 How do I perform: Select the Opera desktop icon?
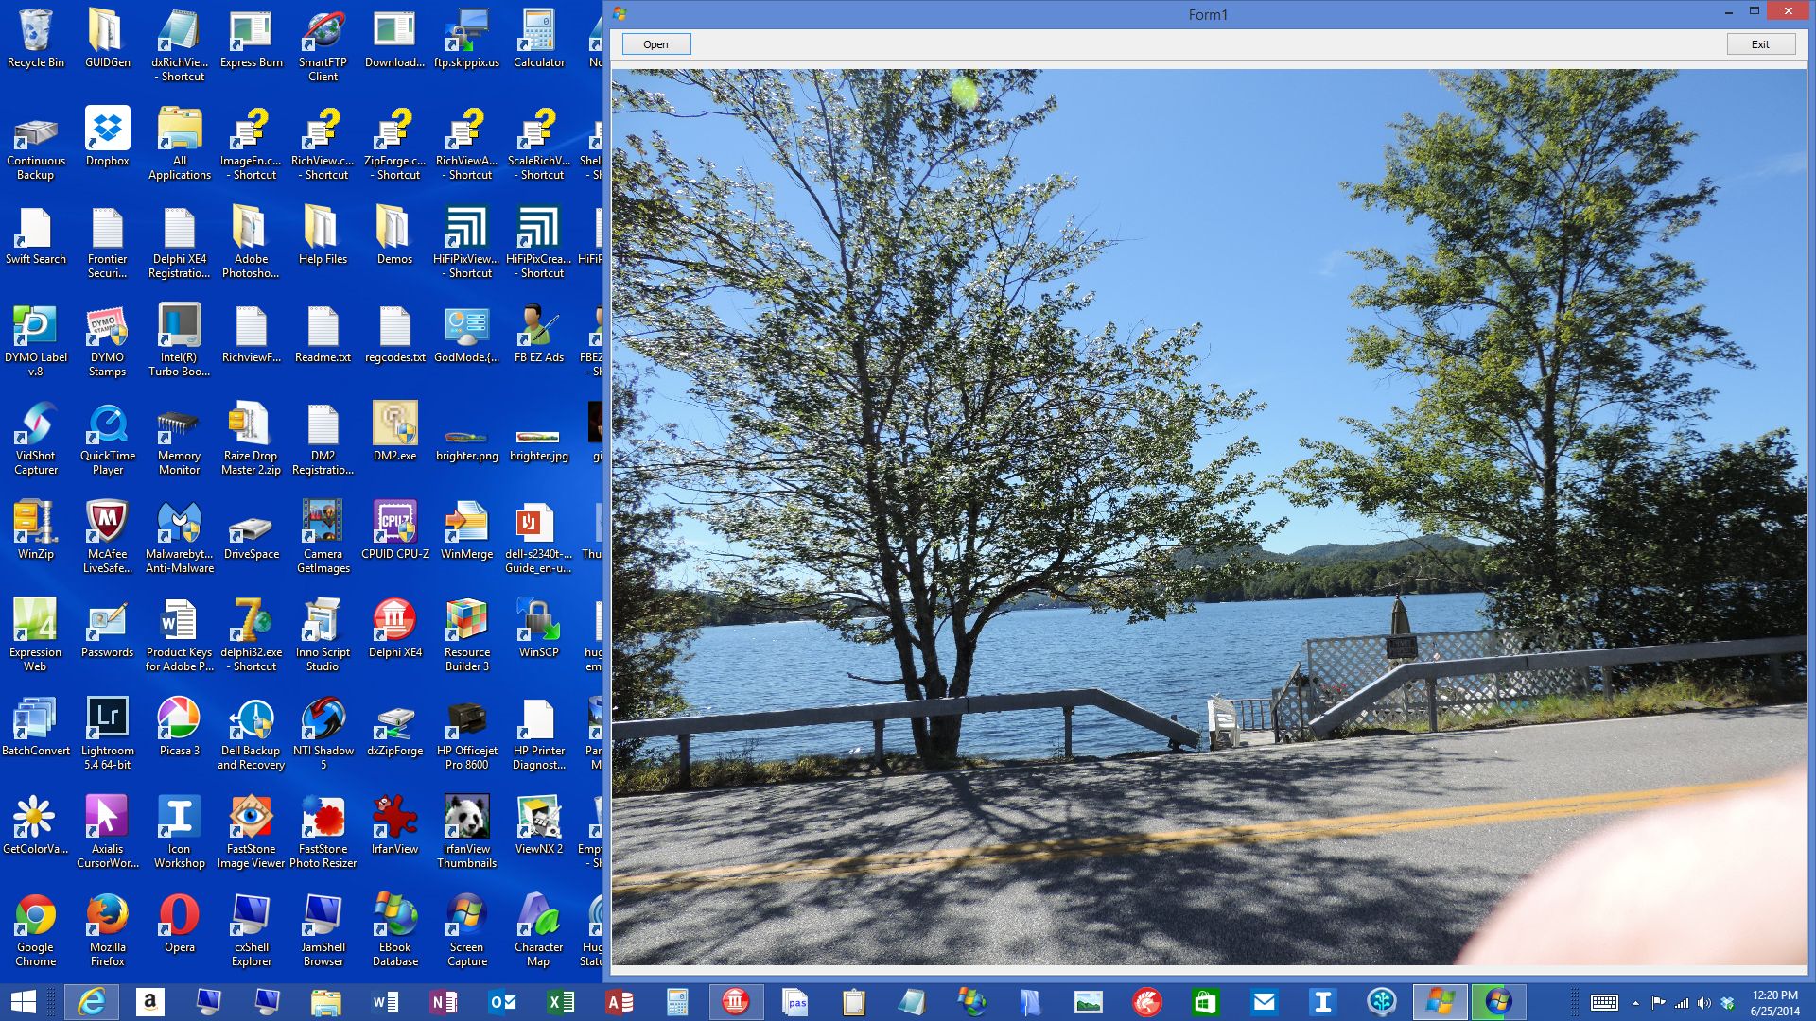click(180, 925)
